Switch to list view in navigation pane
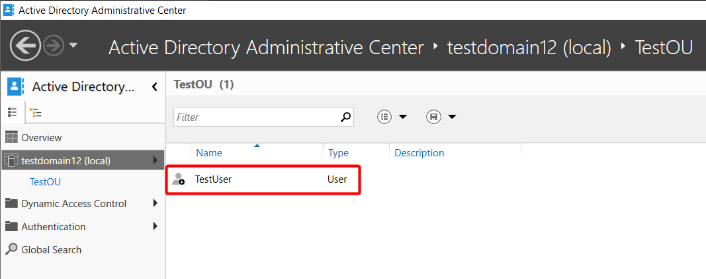 12,112
